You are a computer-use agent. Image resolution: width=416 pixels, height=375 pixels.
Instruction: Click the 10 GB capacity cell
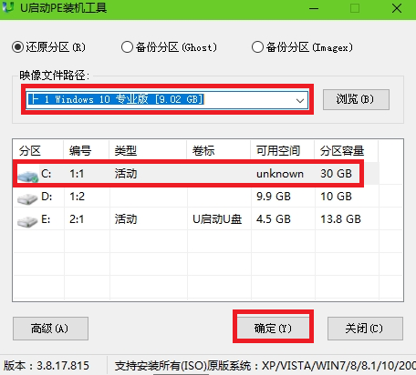pos(336,197)
